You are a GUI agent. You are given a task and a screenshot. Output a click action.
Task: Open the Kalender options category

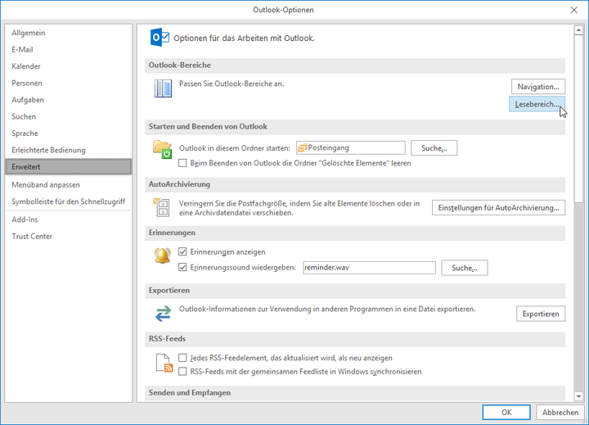(x=69, y=66)
